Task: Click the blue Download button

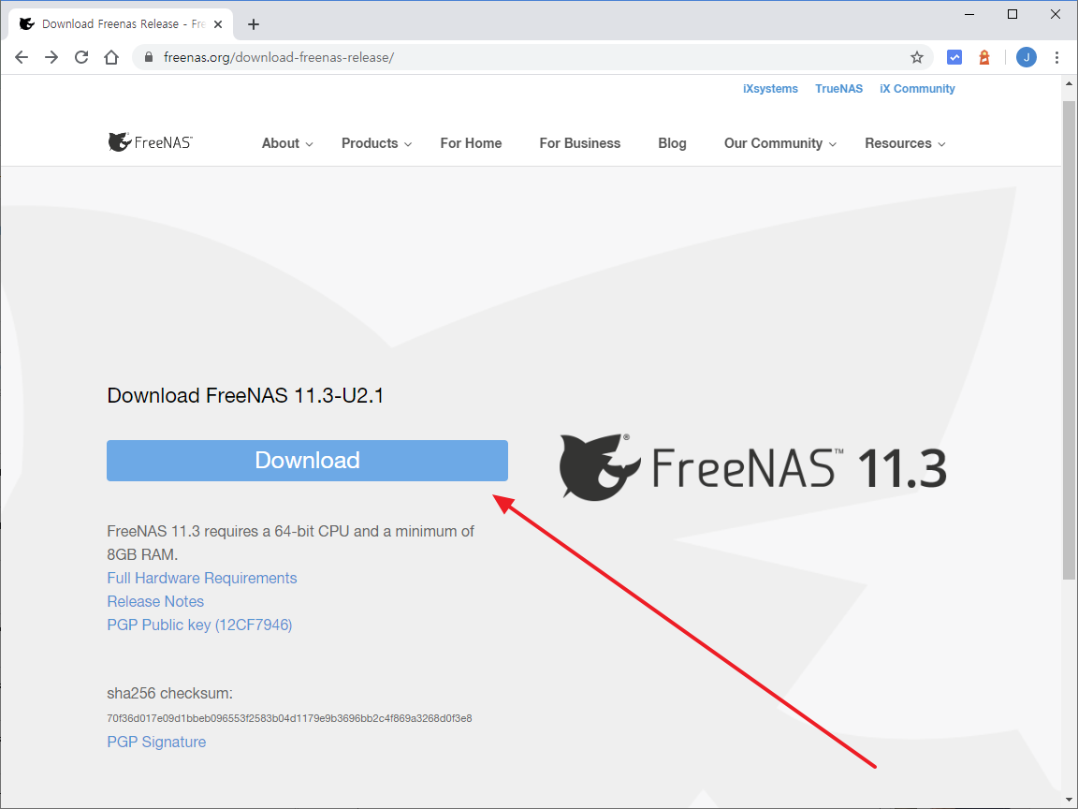Action: pyautogui.click(x=307, y=461)
